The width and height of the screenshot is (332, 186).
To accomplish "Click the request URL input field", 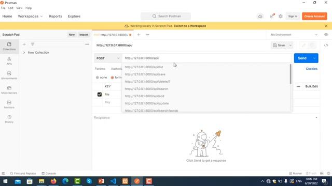I will click(x=206, y=58).
